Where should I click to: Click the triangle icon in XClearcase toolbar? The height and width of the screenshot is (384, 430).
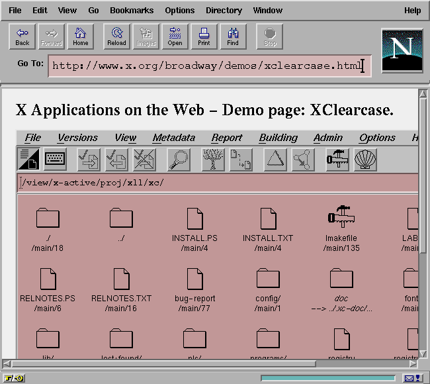(275, 159)
